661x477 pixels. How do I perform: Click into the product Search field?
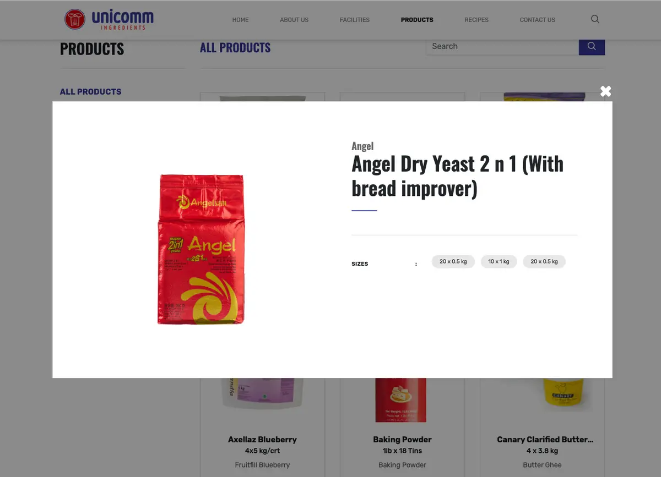502,47
